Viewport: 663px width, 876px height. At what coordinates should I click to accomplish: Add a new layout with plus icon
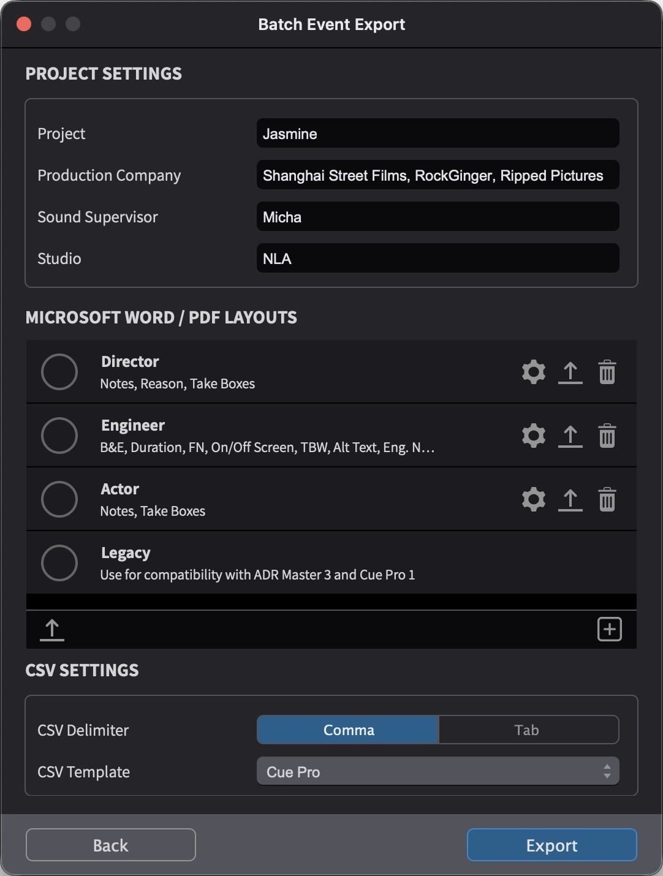609,629
